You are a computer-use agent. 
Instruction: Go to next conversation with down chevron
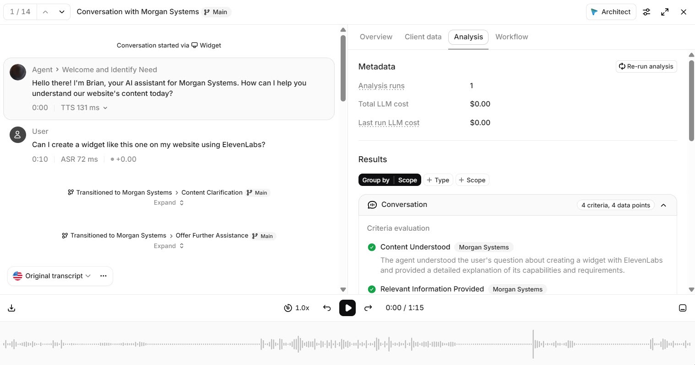click(62, 12)
